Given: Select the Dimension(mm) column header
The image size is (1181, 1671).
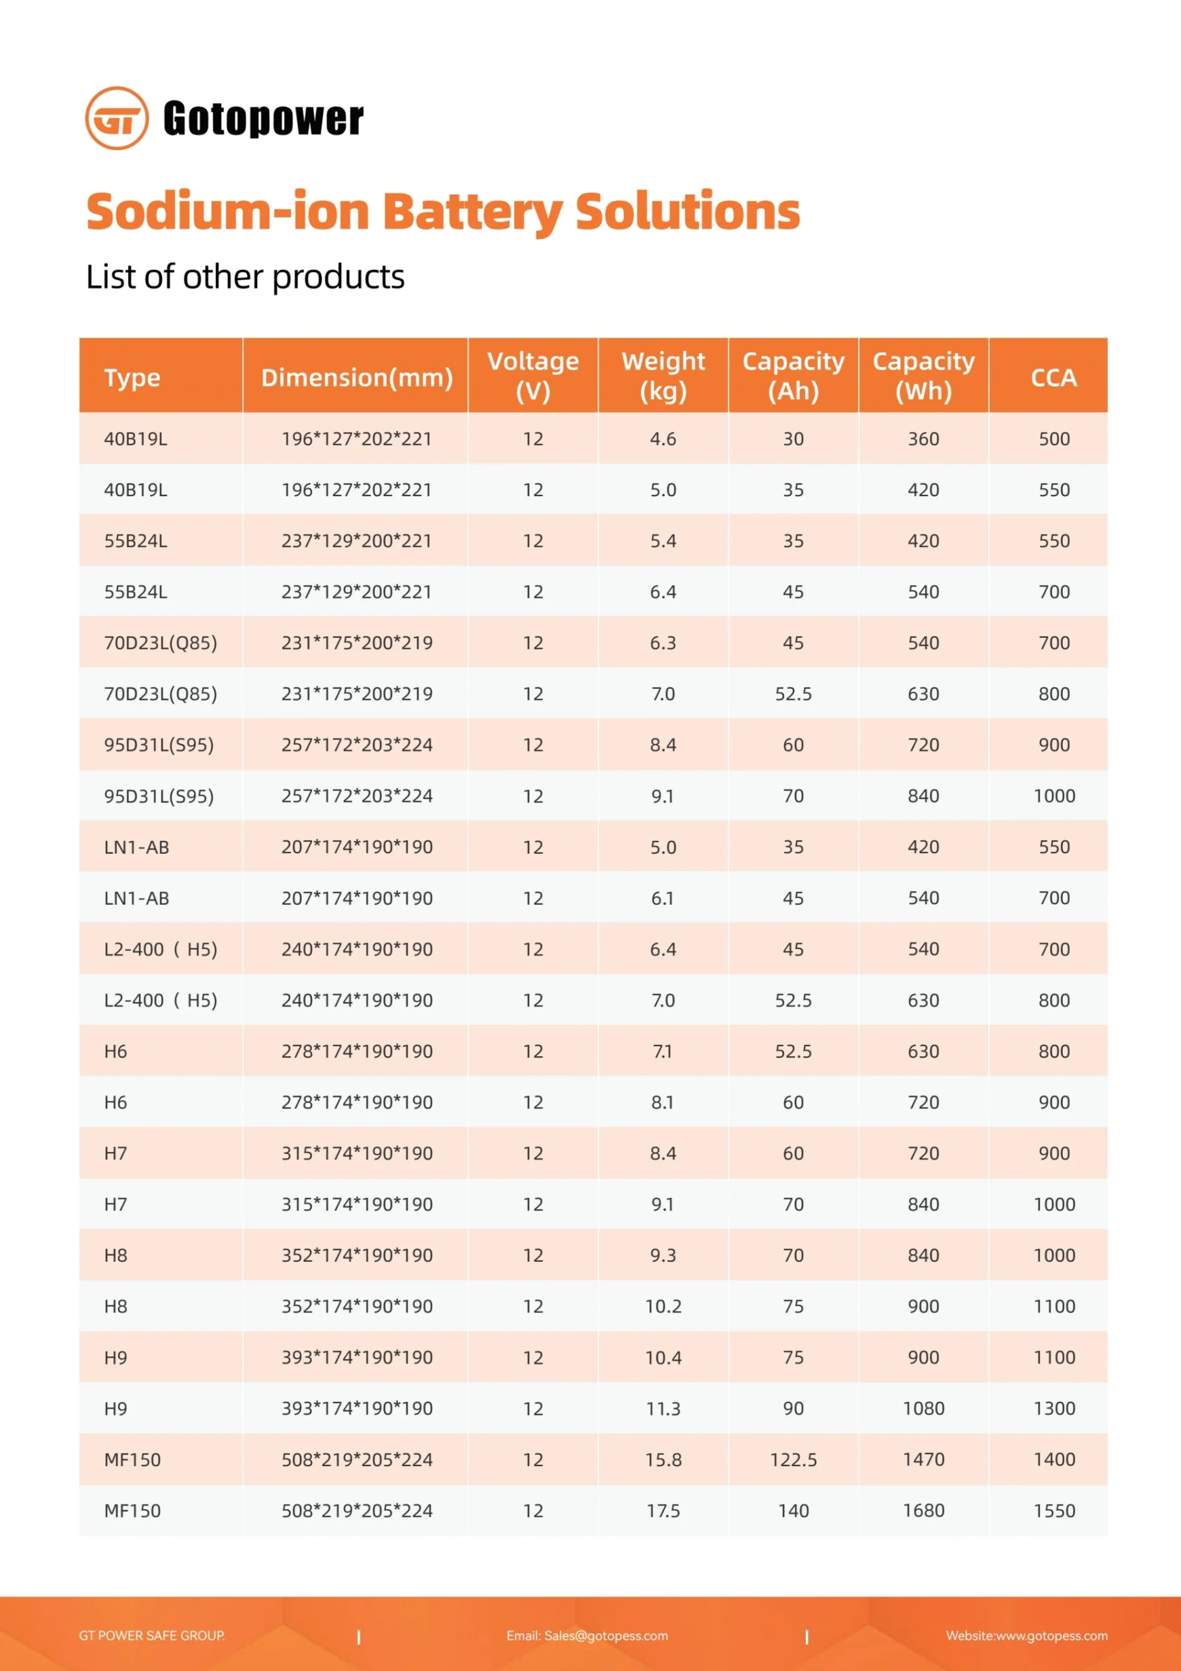Looking at the screenshot, I should [x=356, y=377].
